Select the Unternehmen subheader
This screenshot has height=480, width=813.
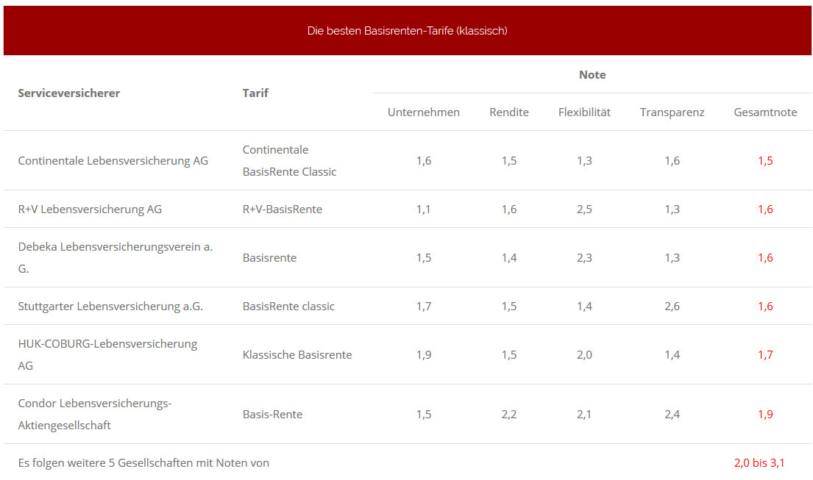[x=424, y=112]
